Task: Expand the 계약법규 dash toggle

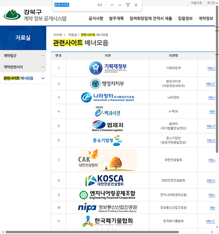Action: click(43, 56)
